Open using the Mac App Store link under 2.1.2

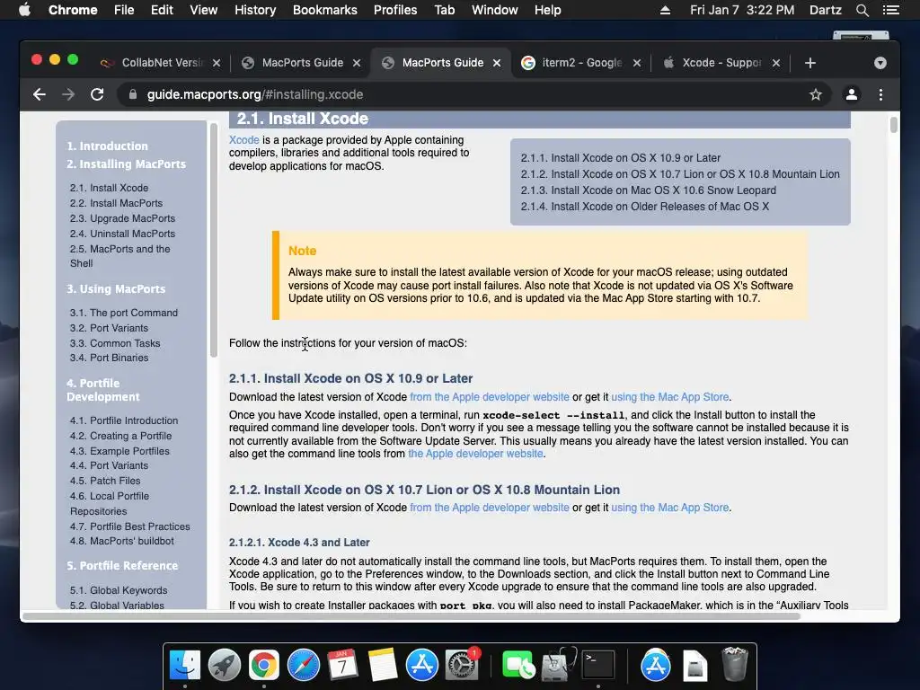coord(670,508)
